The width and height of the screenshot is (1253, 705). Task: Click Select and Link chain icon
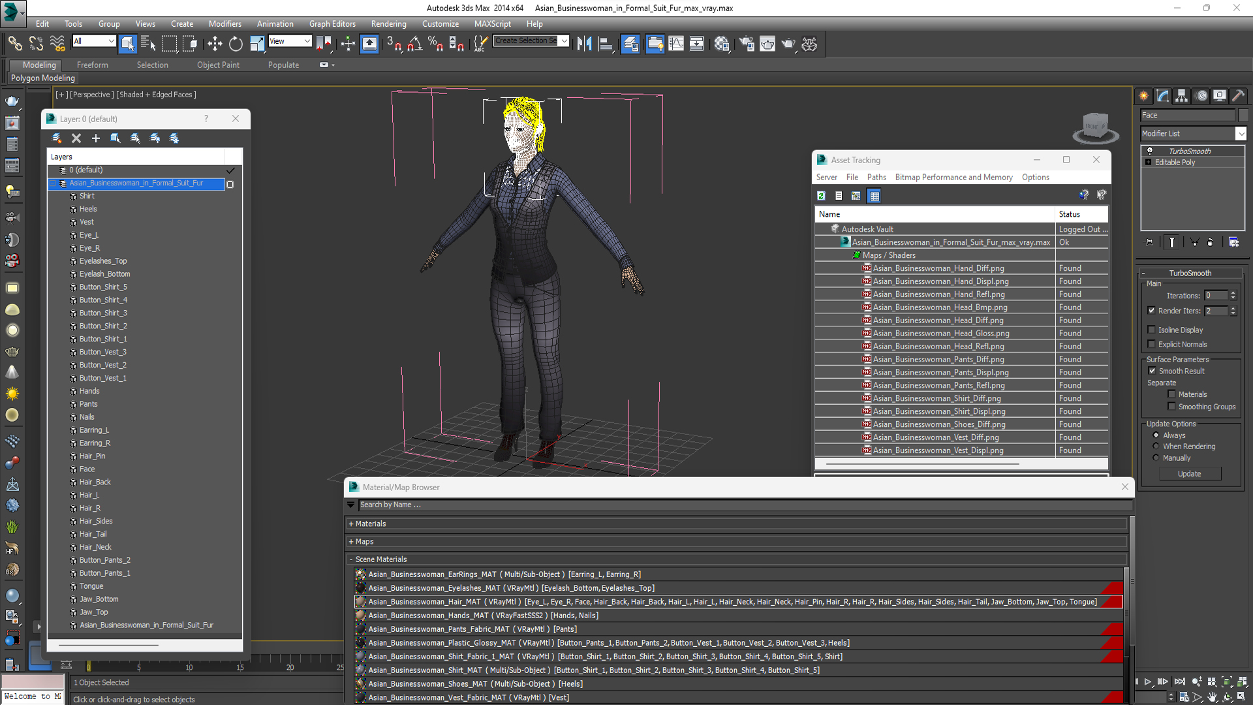(15, 44)
